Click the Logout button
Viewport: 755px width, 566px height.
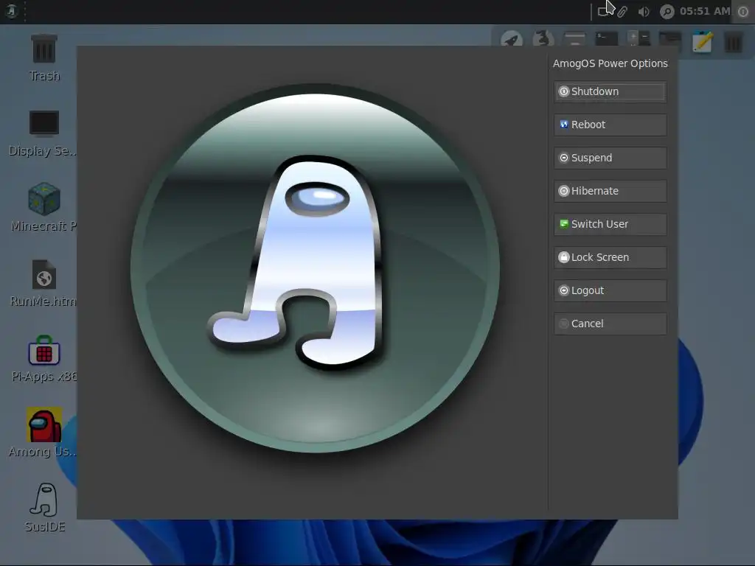pyautogui.click(x=610, y=290)
